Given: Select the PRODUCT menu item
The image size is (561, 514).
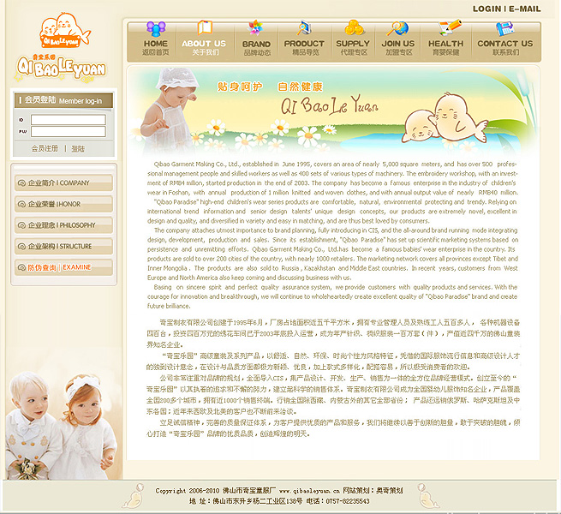Looking at the screenshot, I should coord(304,47).
